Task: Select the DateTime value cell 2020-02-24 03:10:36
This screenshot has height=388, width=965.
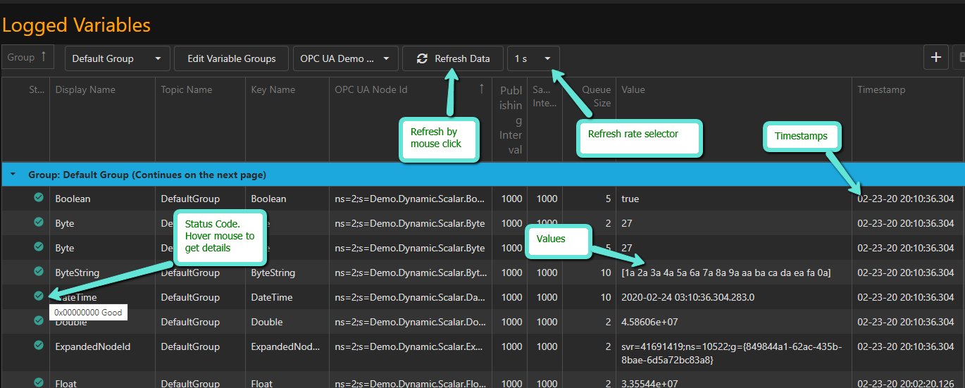Action: (x=687, y=297)
